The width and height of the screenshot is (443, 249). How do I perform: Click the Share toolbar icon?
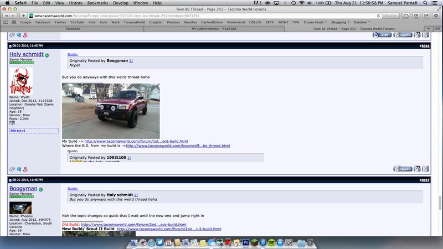pos(426,16)
